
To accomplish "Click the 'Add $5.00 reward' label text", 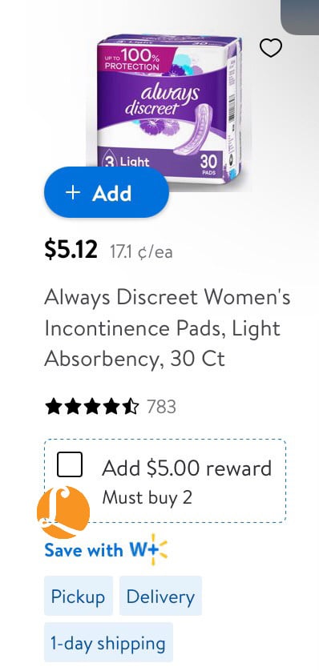I will [x=187, y=468].
